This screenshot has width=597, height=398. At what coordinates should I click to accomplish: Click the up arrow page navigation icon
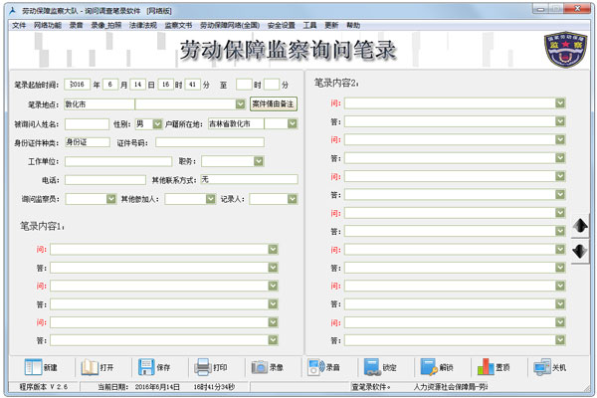pos(580,226)
